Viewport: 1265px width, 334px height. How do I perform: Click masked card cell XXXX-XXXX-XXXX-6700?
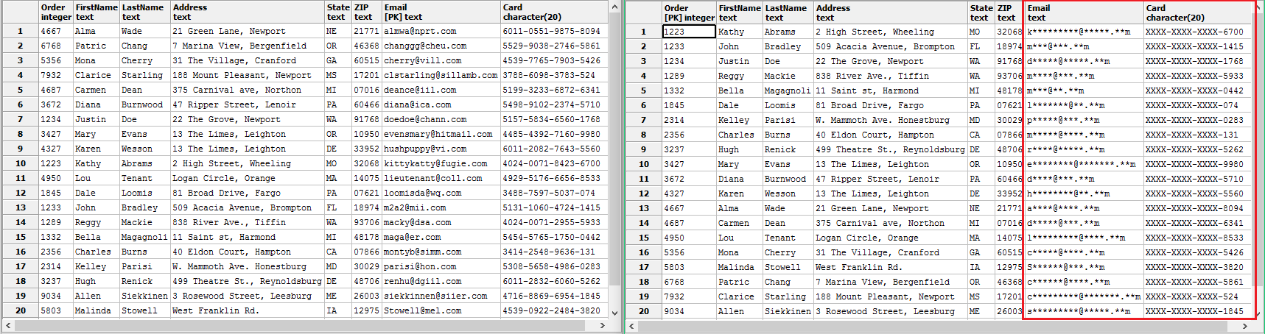(1194, 32)
